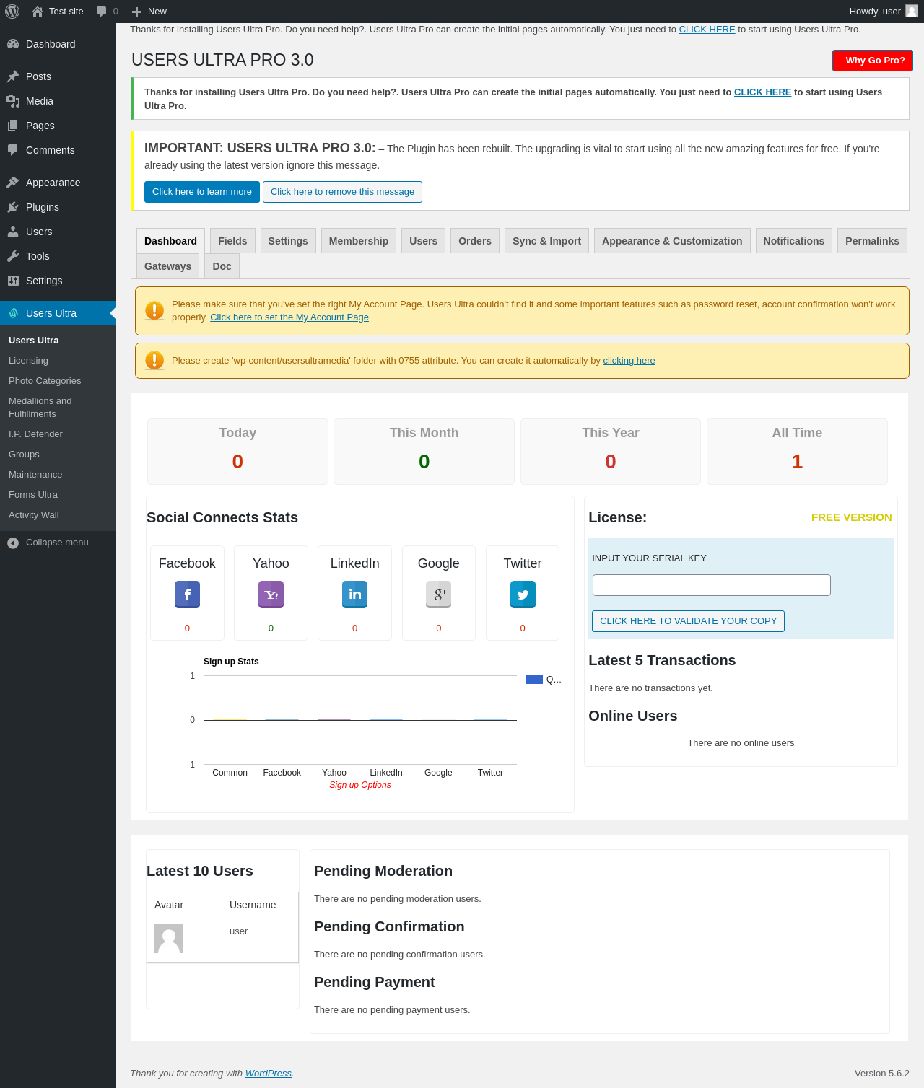Click the Google Plus gray icon
This screenshot has width=924, height=1088.
coord(438,595)
